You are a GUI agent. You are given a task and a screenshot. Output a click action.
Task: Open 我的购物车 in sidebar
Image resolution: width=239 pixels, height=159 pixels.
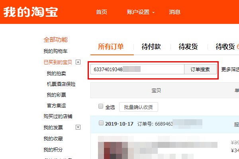coord(55,51)
